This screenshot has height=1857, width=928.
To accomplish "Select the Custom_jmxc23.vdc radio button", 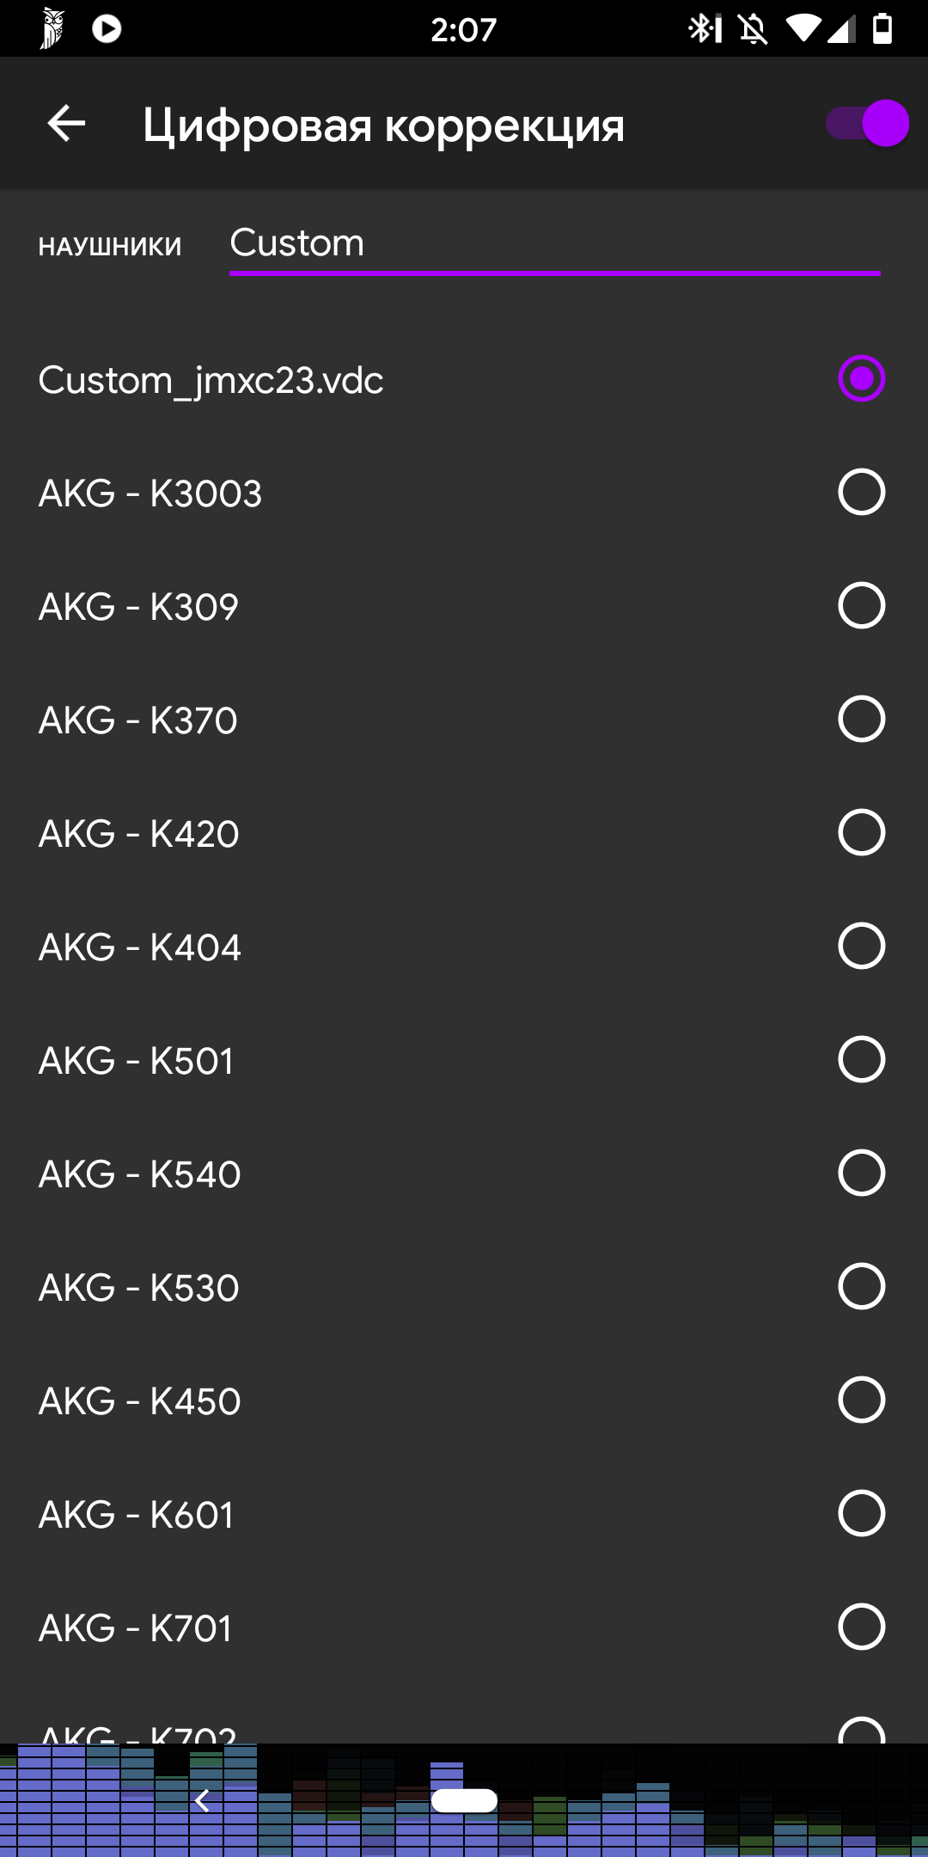I will coord(861,379).
